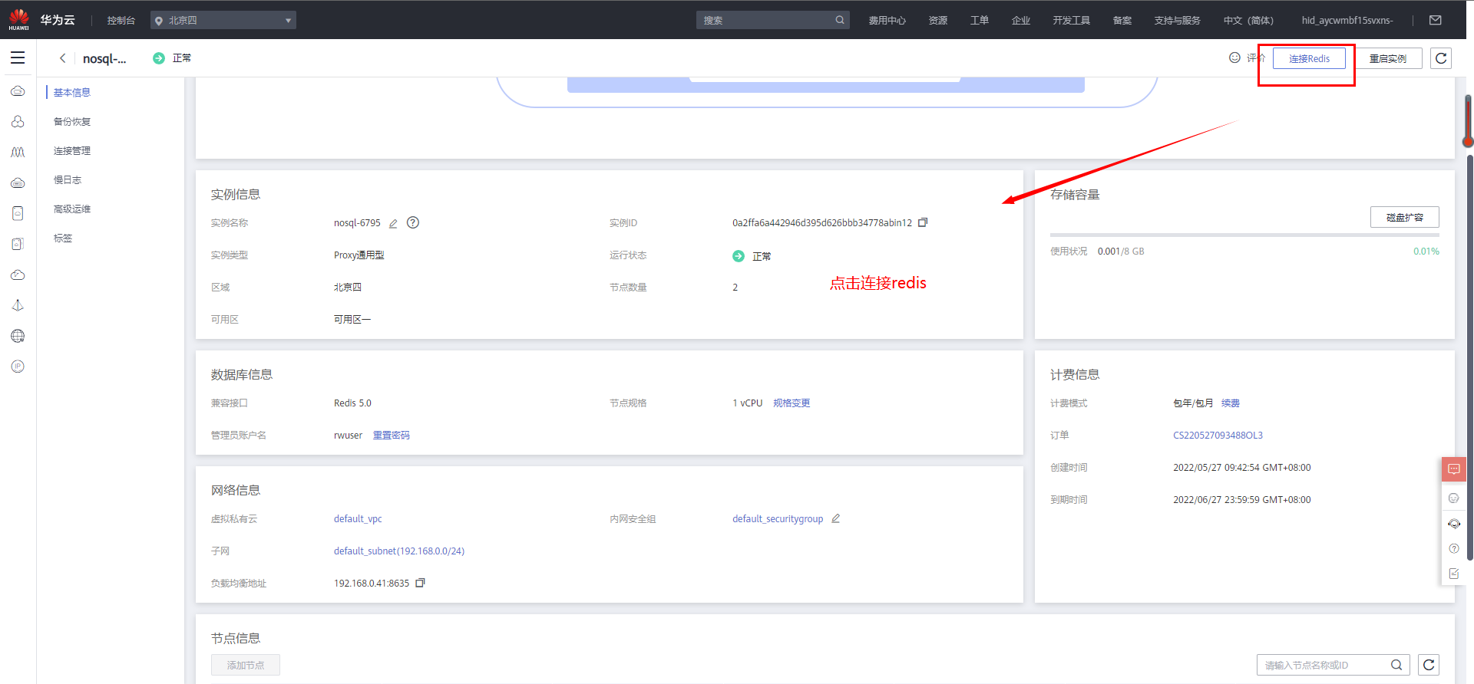Copy the instance ID
The height and width of the screenshot is (684, 1474).
click(x=923, y=222)
